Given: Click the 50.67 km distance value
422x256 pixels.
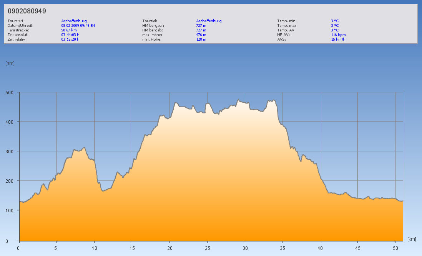Looking at the screenshot, I should pyautogui.click(x=69, y=30).
